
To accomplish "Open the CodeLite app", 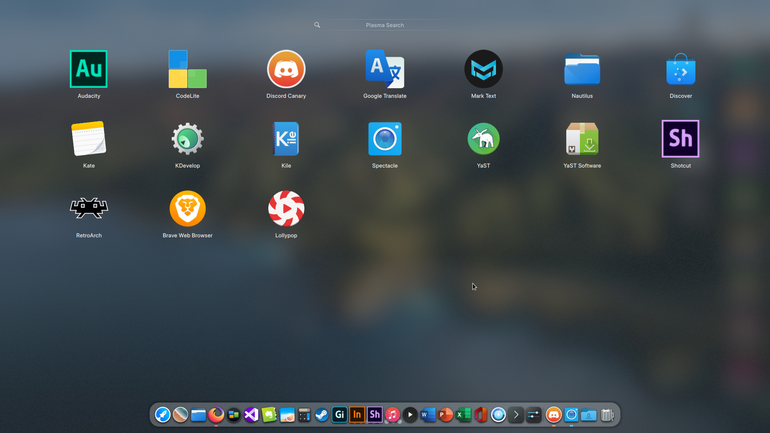I will 187,69.
